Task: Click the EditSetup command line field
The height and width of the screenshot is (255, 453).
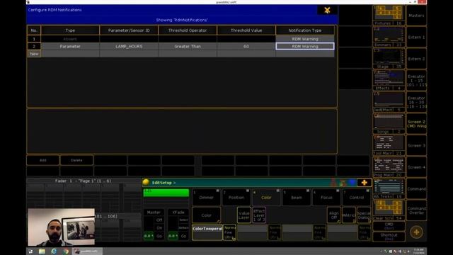Action: click(240, 183)
